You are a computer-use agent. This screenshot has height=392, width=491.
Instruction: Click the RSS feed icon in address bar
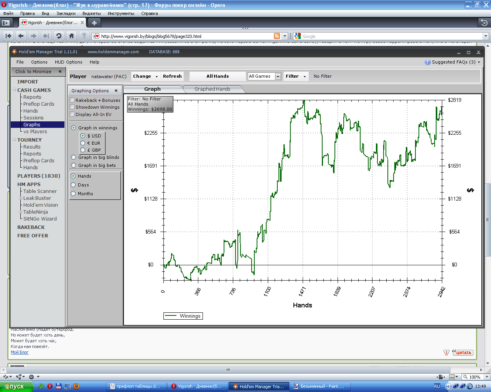point(277,36)
